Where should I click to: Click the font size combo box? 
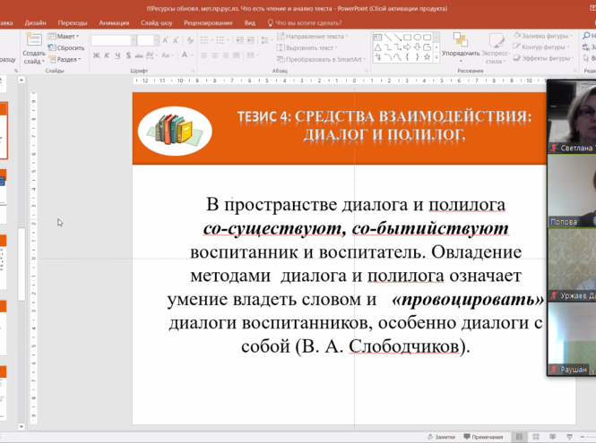148,40
